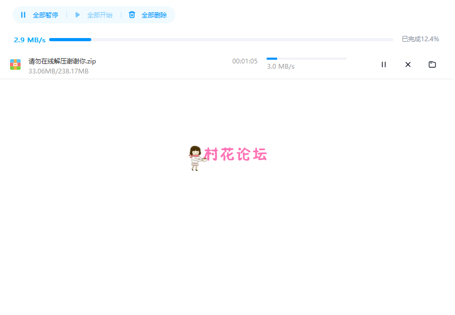This screenshot has width=455, height=315.
Task: Click the overall download progress bar
Action: tap(221, 40)
